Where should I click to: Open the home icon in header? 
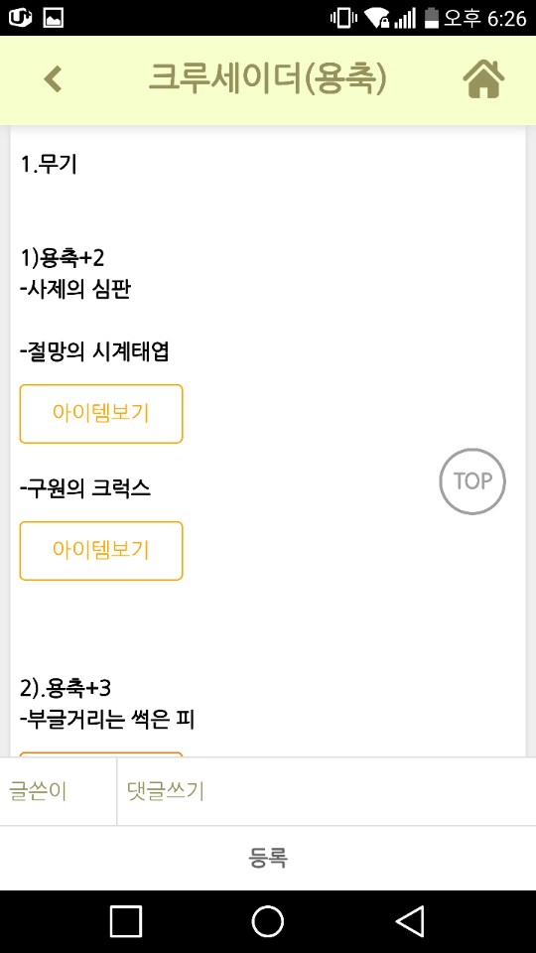(483, 79)
